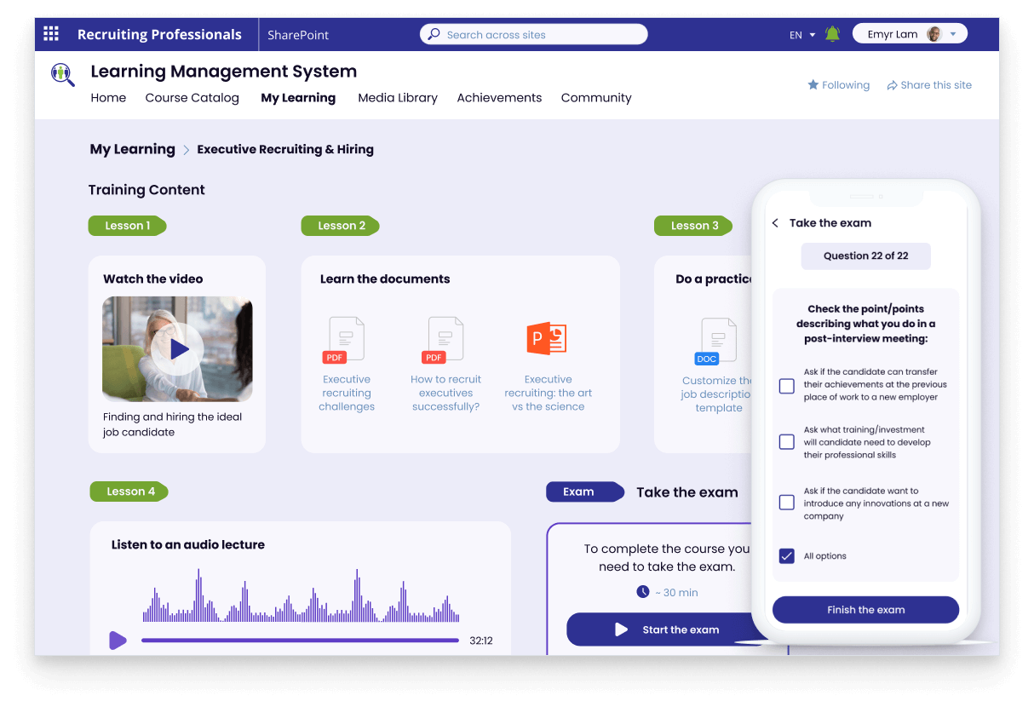Switch to the Course Catalog tab

[x=192, y=98]
